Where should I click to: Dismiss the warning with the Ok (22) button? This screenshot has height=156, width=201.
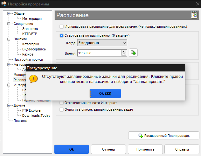pos(105,93)
